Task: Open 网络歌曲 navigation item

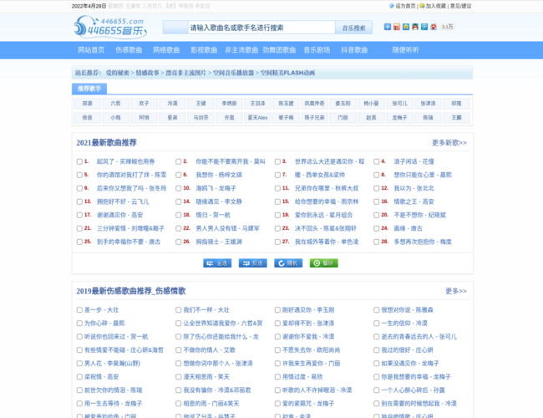Action: coord(166,50)
